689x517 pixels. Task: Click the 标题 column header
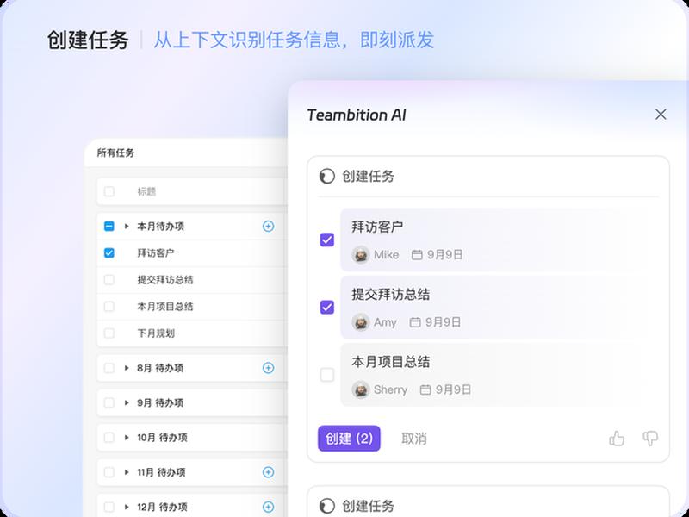click(x=146, y=191)
